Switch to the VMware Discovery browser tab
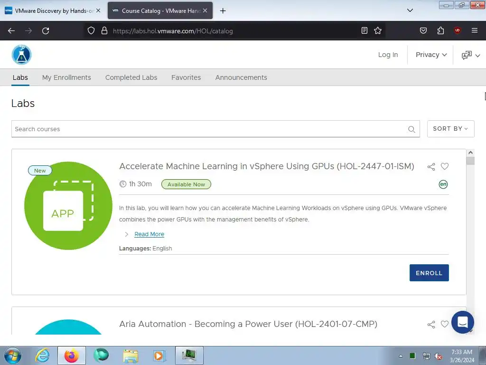486x365 pixels. coord(53,10)
